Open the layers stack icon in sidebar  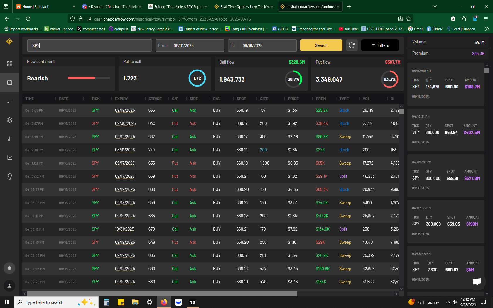(x=10, y=120)
